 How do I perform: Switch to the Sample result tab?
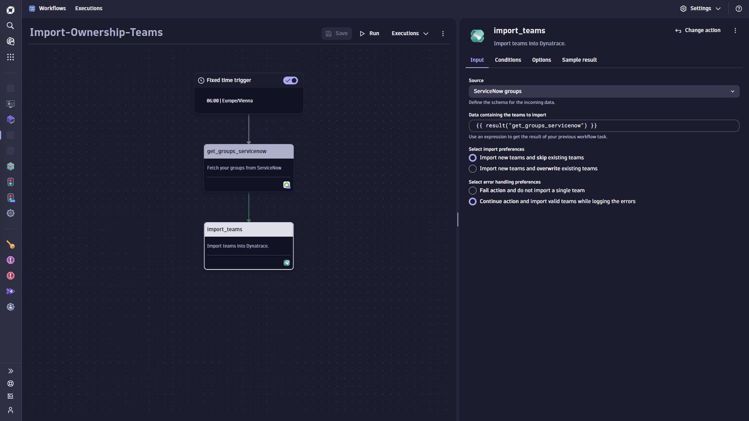click(x=579, y=60)
